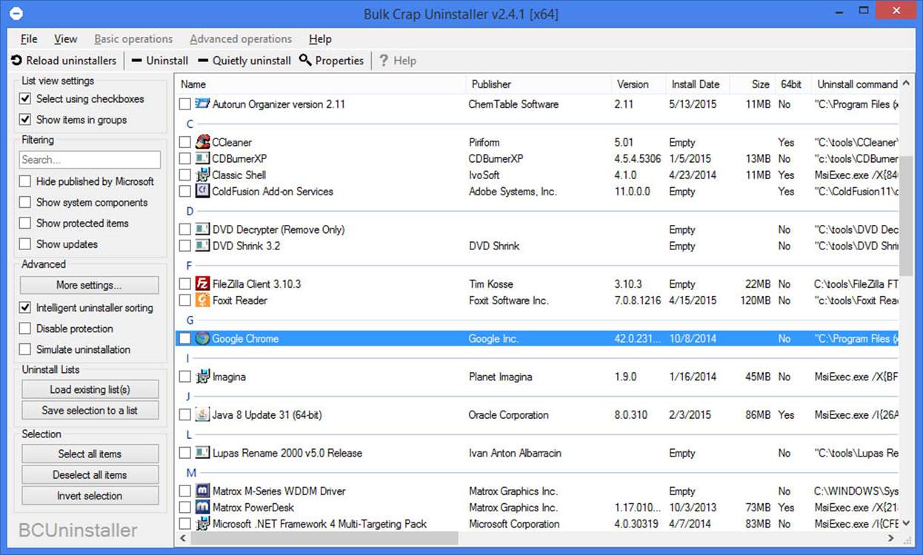Click the Search filter input field

[x=90, y=160]
